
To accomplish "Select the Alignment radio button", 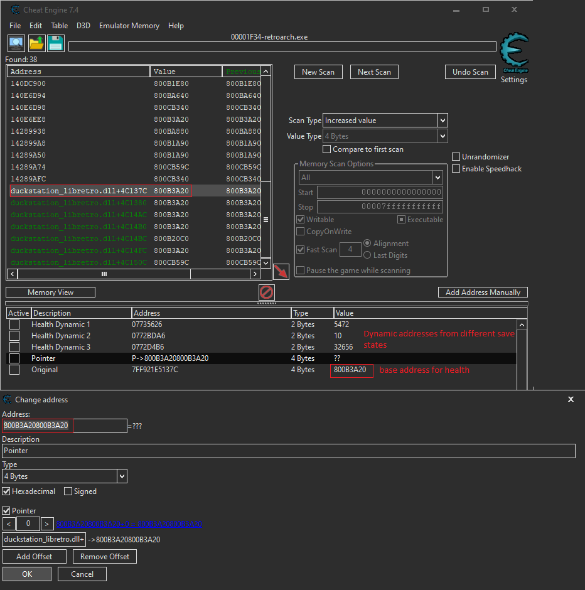I will (x=367, y=243).
